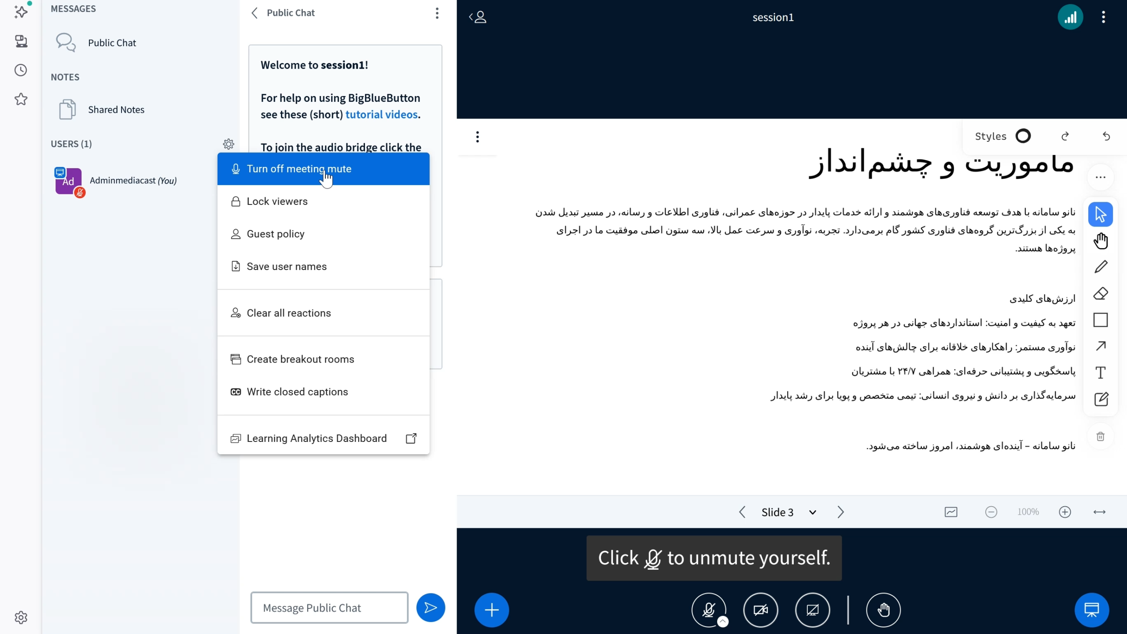Open the users gear settings icon

click(228, 144)
